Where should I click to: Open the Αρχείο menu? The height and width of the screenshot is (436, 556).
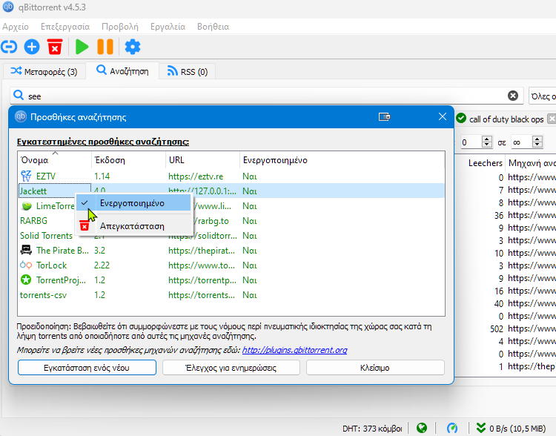16,27
